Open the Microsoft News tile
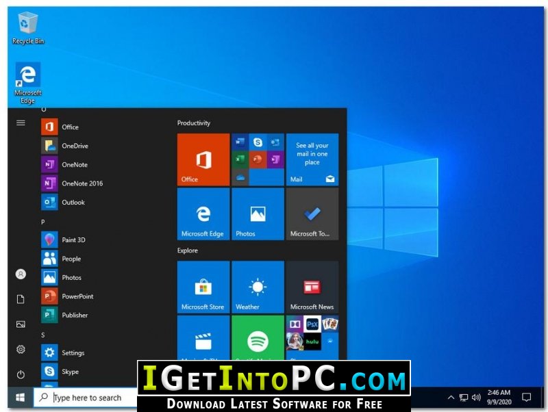 [312, 287]
